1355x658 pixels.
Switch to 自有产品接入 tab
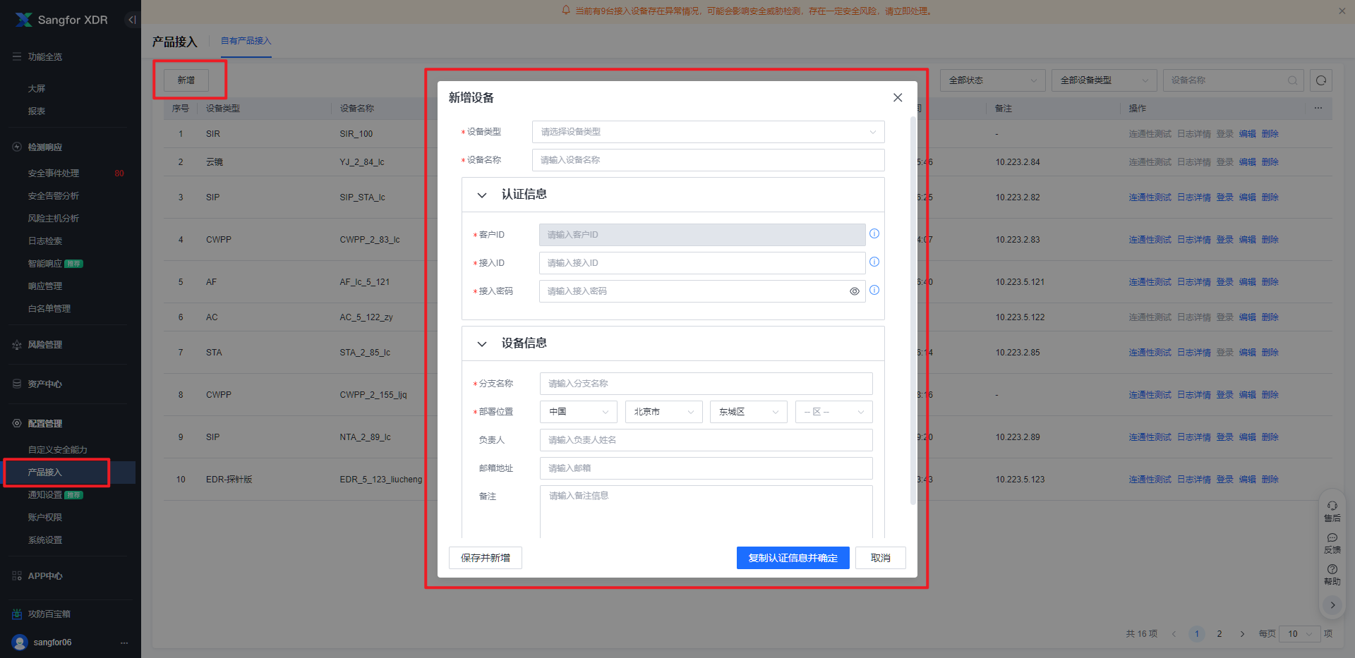click(x=246, y=41)
